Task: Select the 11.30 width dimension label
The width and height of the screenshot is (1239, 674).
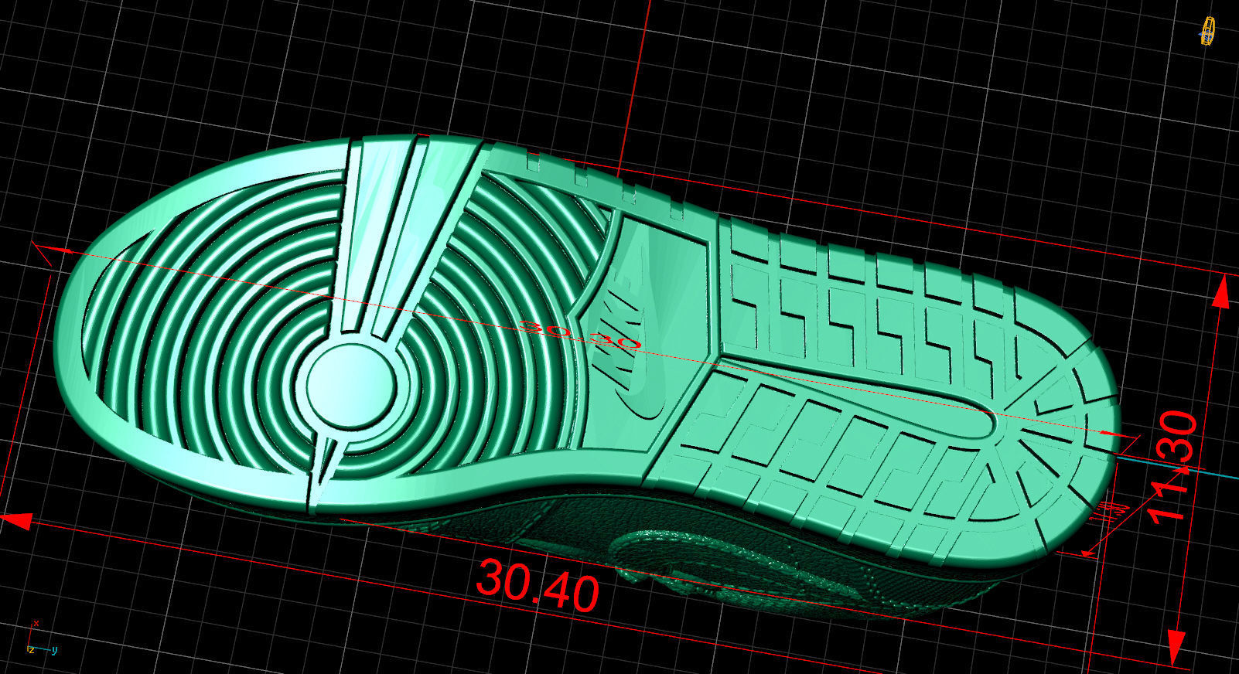Action: pyautogui.click(x=1173, y=468)
